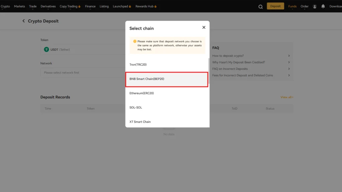
Task: Click the Token column header
Action: click(91, 108)
